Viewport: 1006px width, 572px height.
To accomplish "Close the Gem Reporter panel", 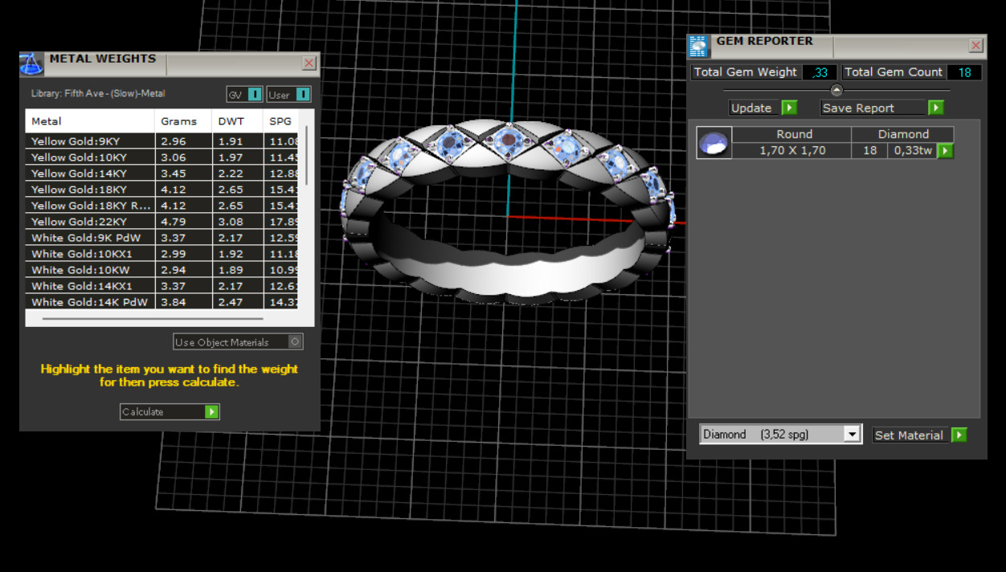I will click(x=975, y=46).
